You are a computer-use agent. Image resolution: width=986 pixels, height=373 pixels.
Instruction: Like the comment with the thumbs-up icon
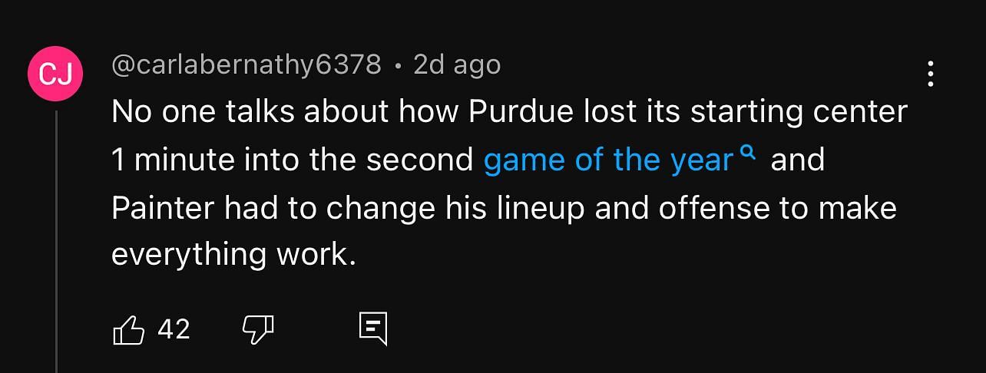tap(129, 330)
